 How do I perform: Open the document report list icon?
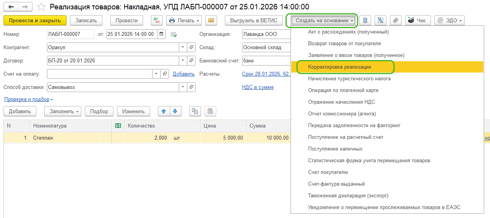tap(366, 20)
